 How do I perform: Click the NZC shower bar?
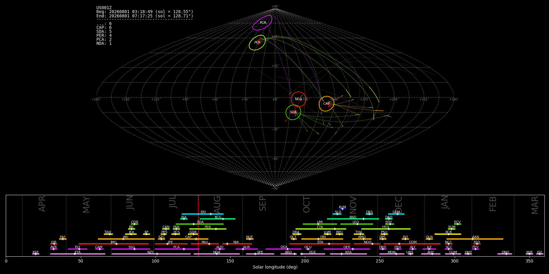click(x=151, y=254)
